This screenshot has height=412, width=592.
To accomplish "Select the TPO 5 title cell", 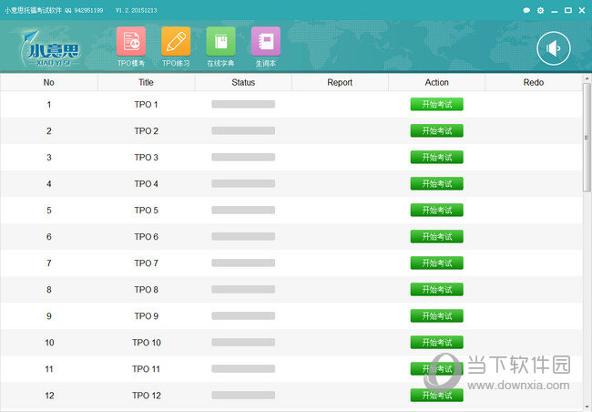I will click(x=146, y=211).
